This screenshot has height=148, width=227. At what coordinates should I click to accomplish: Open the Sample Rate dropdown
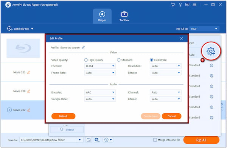[x=100, y=99]
